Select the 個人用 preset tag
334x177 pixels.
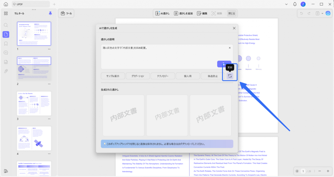(x=188, y=76)
